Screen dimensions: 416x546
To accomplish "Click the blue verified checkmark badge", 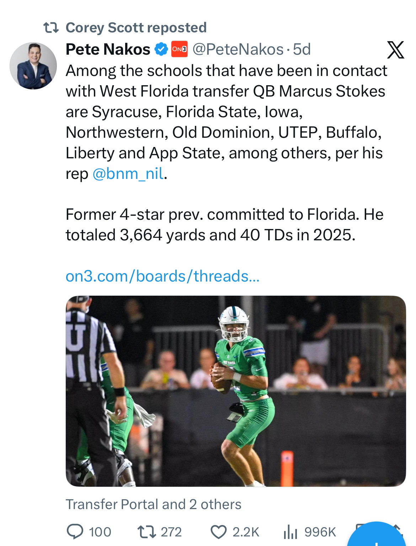I will (161, 49).
